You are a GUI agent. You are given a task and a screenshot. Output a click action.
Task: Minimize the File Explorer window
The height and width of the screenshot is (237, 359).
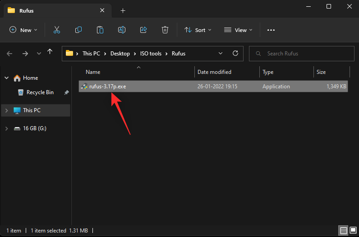pos(308,6)
